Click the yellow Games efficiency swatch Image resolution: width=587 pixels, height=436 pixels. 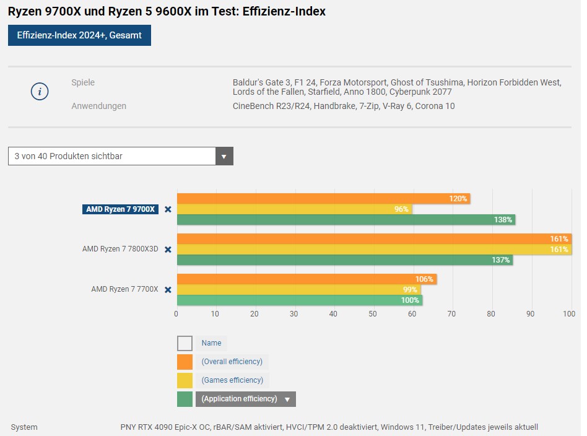tap(185, 380)
